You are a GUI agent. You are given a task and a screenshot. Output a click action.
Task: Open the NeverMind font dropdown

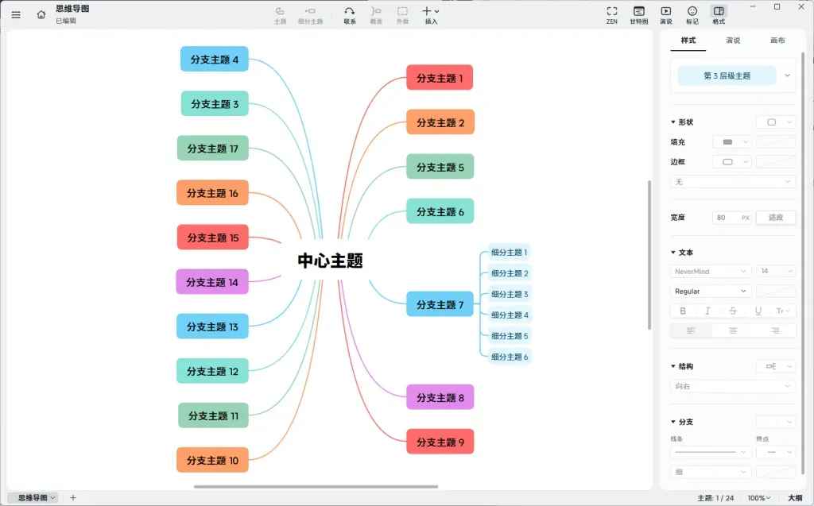pos(710,272)
